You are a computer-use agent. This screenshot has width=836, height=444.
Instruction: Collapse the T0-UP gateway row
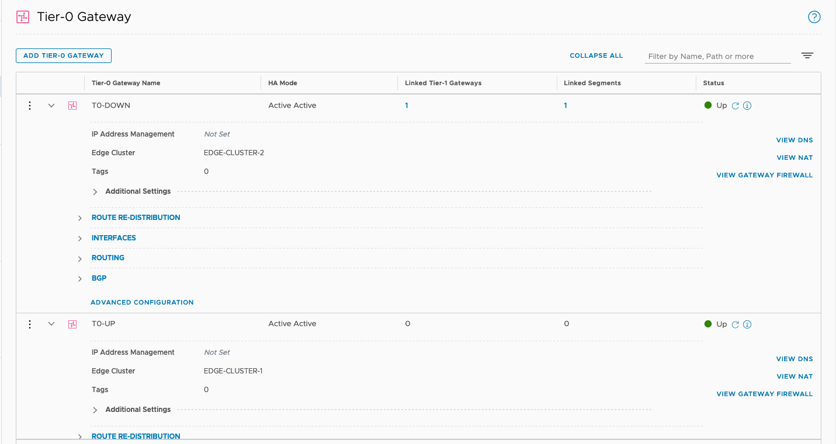coord(51,324)
